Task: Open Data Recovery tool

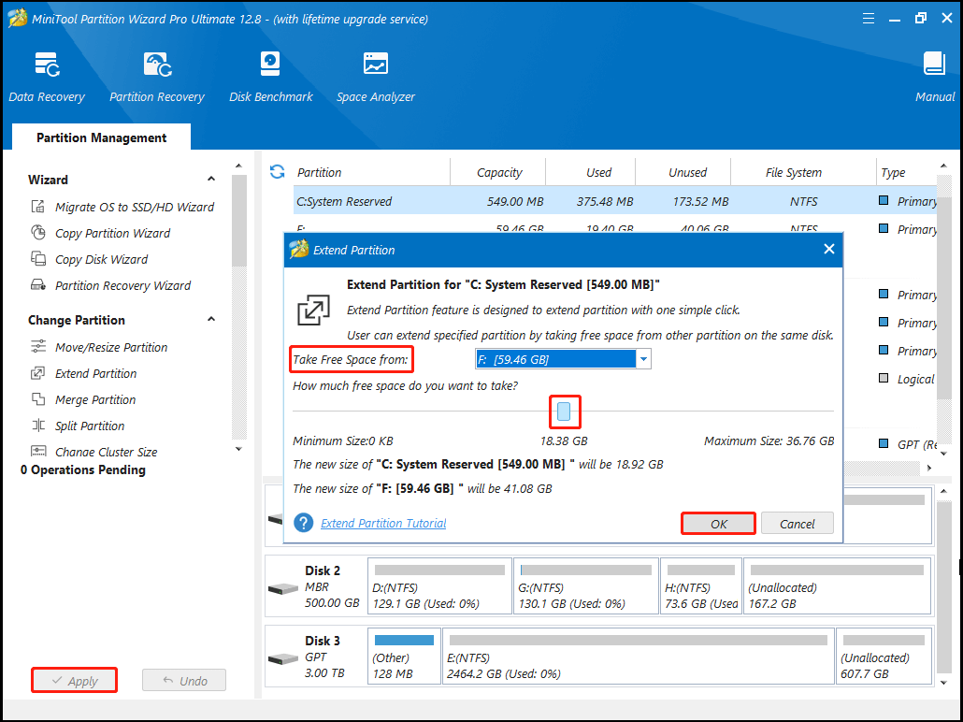Action: click(x=47, y=78)
